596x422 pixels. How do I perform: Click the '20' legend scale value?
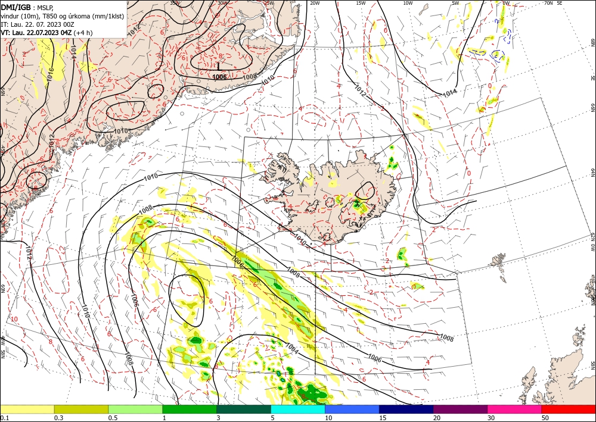[x=437, y=418]
